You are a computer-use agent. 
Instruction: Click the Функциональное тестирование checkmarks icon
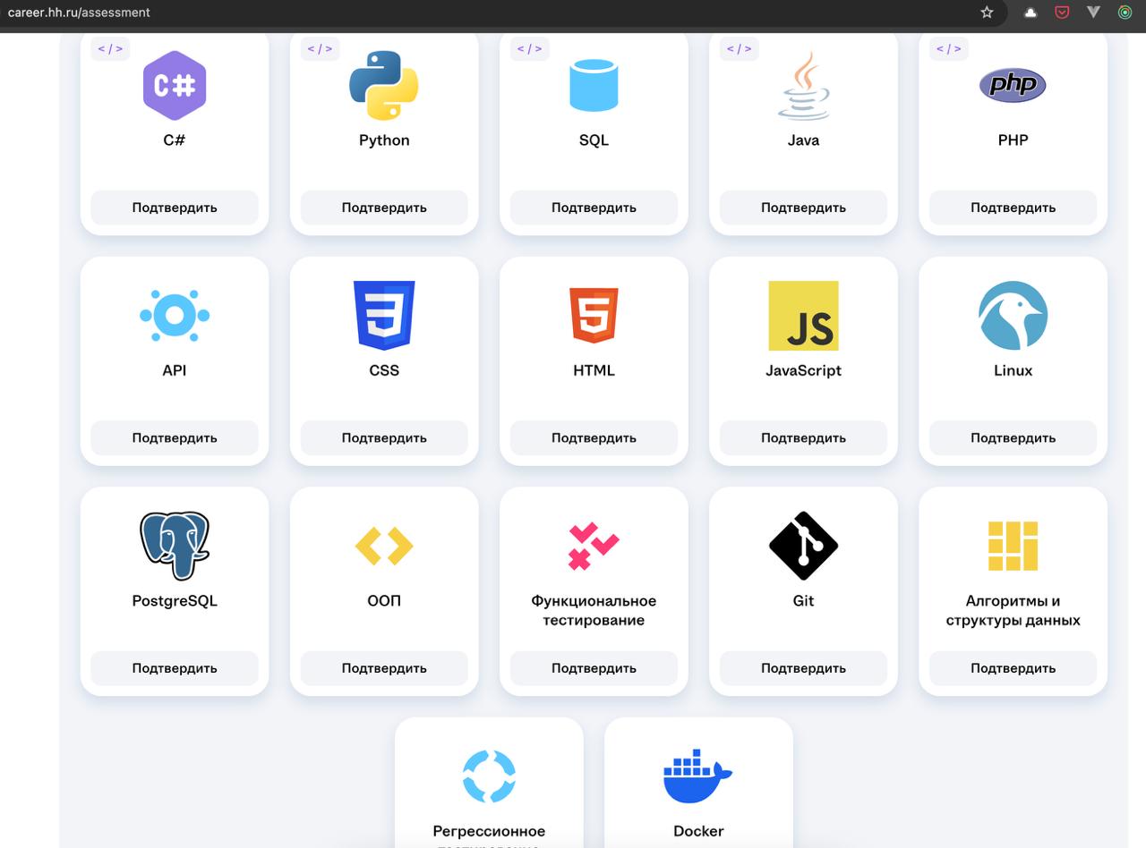click(594, 546)
